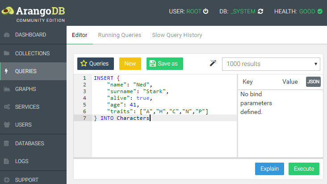This screenshot has height=184, width=327.
Task: Go to Collections in the sidebar
Action: [32, 53]
